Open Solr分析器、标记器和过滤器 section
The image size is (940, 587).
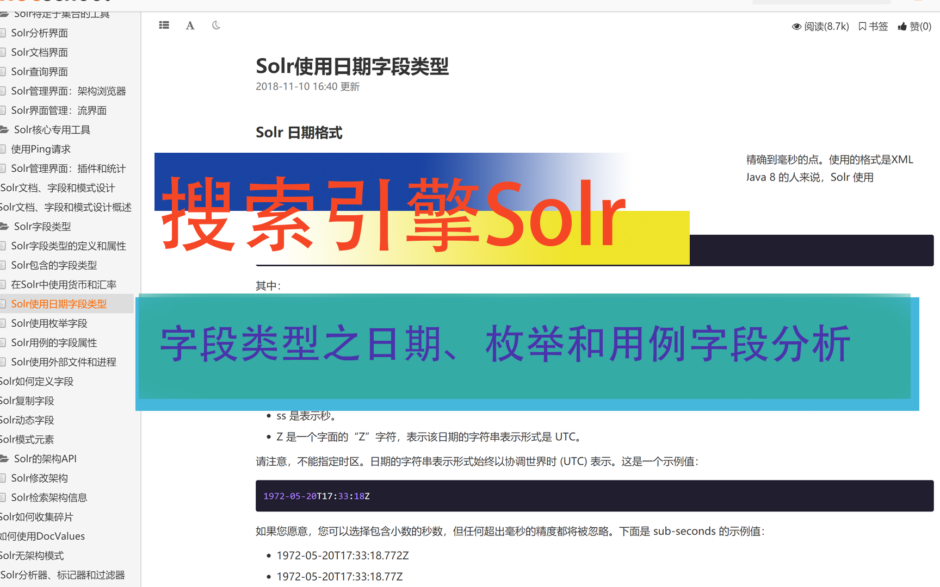(63, 575)
